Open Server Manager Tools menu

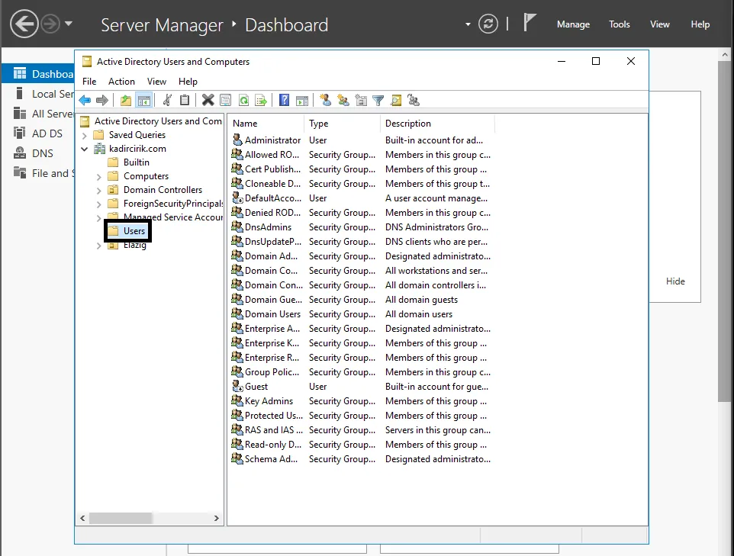pos(620,24)
